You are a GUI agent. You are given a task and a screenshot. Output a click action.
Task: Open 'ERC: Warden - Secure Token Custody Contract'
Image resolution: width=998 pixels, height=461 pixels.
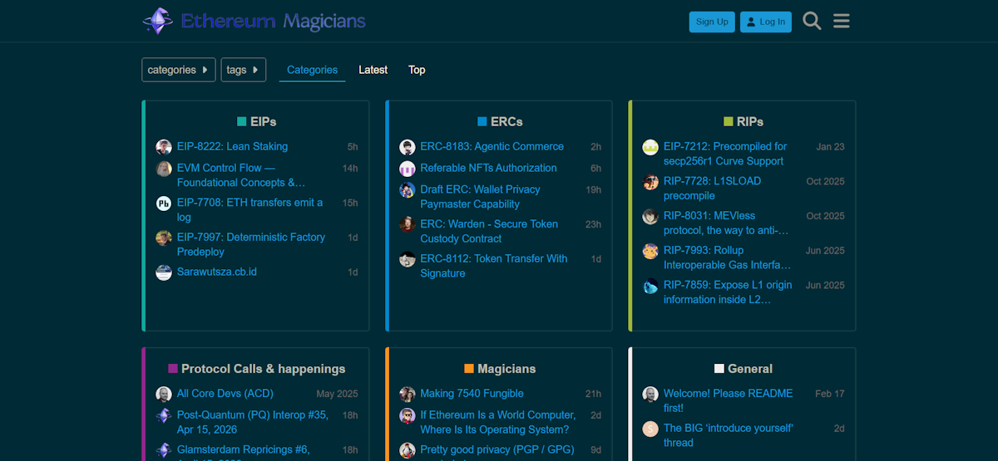coord(489,232)
